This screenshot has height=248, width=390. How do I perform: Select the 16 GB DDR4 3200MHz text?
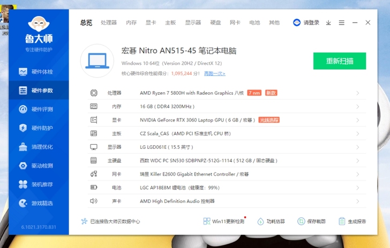point(167,107)
